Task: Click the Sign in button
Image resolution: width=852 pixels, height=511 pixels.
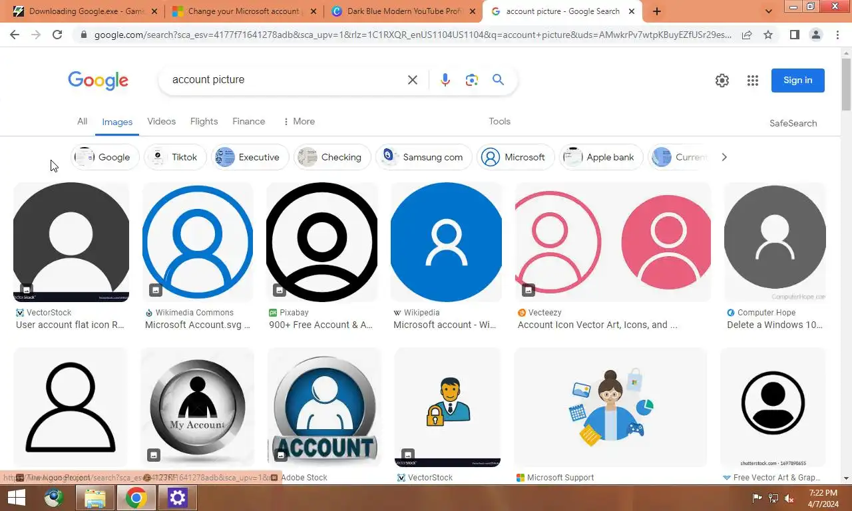Action: point(797,81)
